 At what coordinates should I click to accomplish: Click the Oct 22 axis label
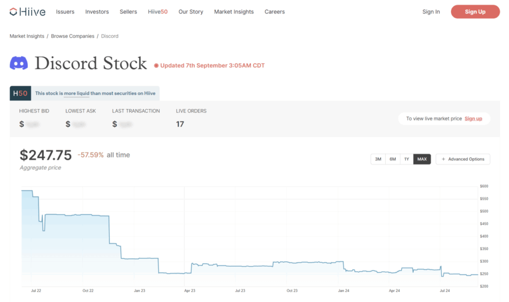[x=88, y=291]
